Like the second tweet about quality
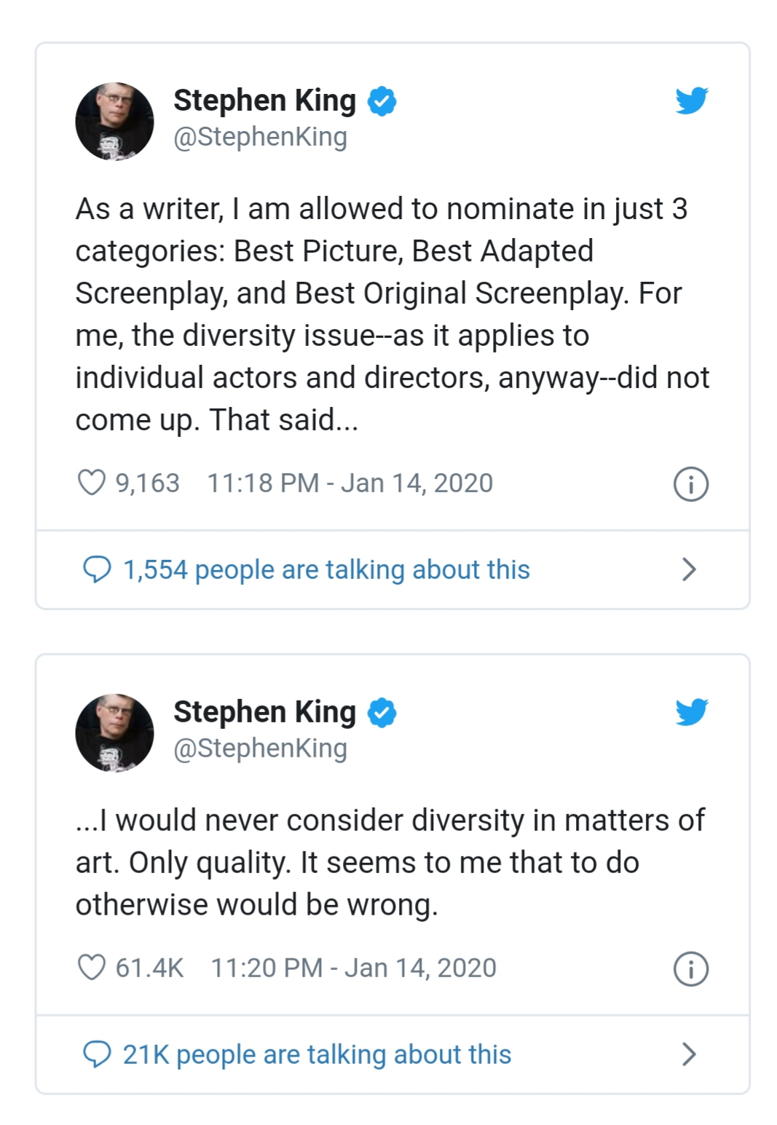This screenshot has height=1125, width=777. click(92, 968)
